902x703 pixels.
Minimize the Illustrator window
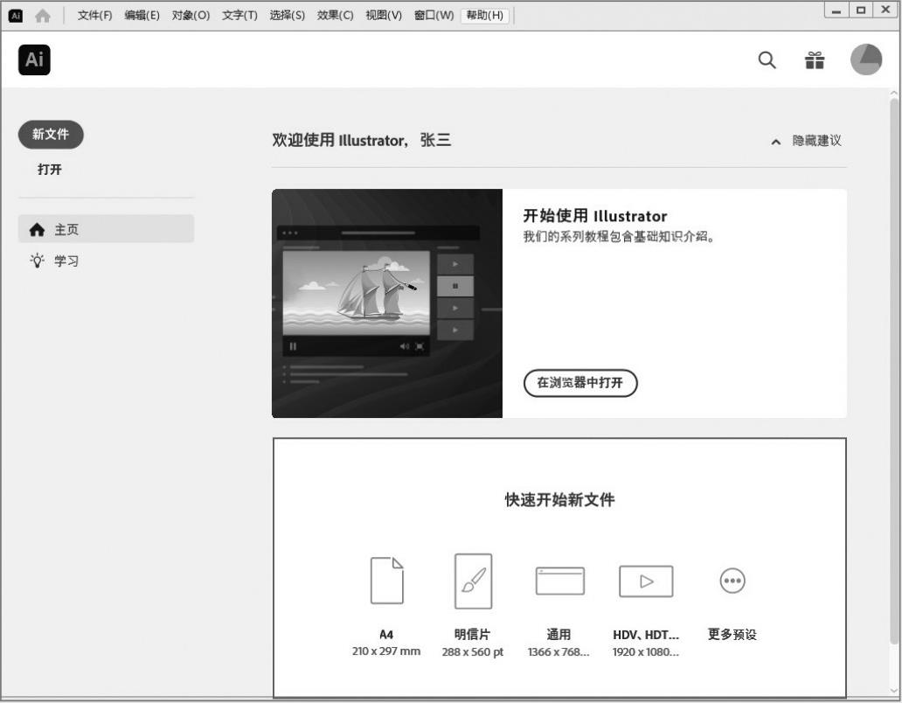[836, 10]
